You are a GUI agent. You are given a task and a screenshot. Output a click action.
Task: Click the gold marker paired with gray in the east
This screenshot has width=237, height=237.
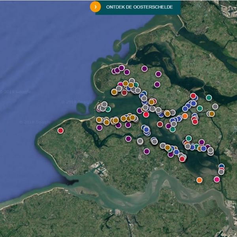point(211,114)
